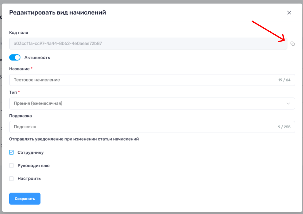303x214 pixels.
Task: Click the 19 / 64 character counter
Action: tap(284, 80)
